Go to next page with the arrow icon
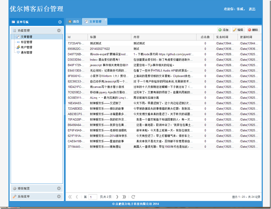 [117, 197]
